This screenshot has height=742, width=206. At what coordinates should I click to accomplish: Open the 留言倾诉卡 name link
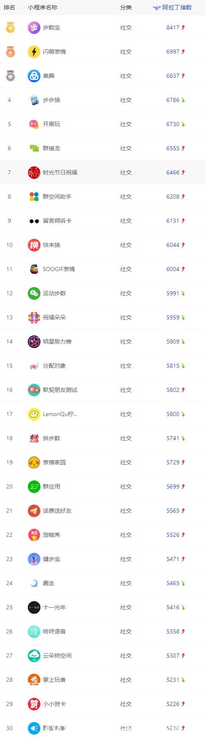pyautogui.click(x=57, y=221)
